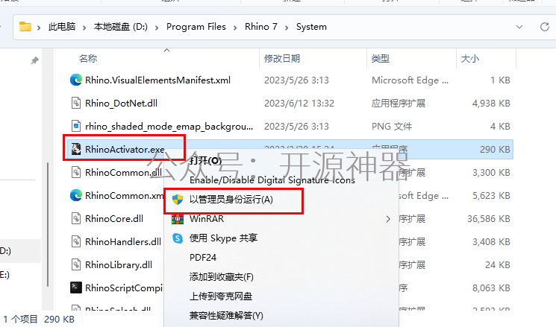The width and height of the screenshot is (556, 327).
Task: Click the Rhino_DotNet.dll file icon
Action: (76, 103)
